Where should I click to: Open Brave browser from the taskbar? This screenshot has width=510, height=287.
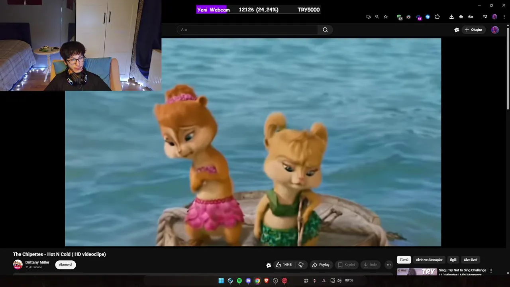[x=267, y=281]
